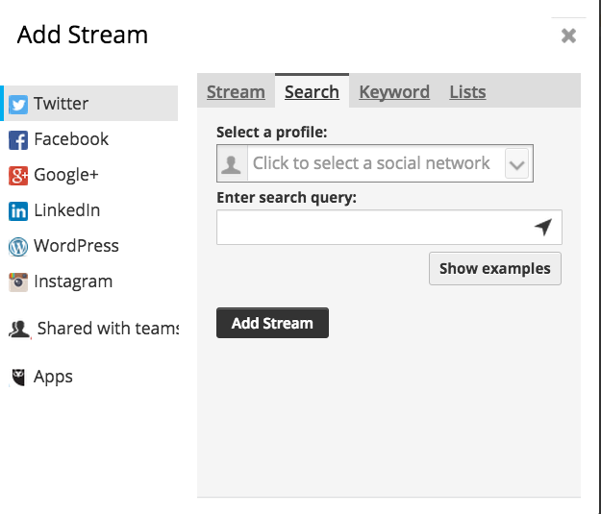Viewport: 601px width, 514px height.
Task: Click the Twitter bird icon
Action: click(x=18, y=104)
